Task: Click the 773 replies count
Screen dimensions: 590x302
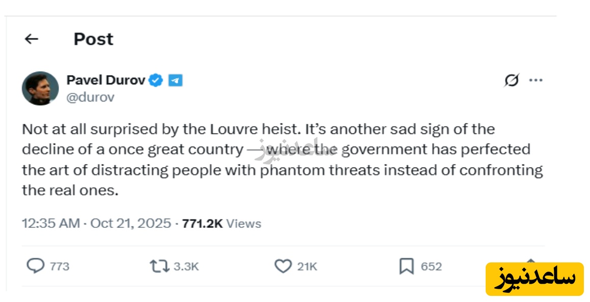Action: click(x=60, y=266)
